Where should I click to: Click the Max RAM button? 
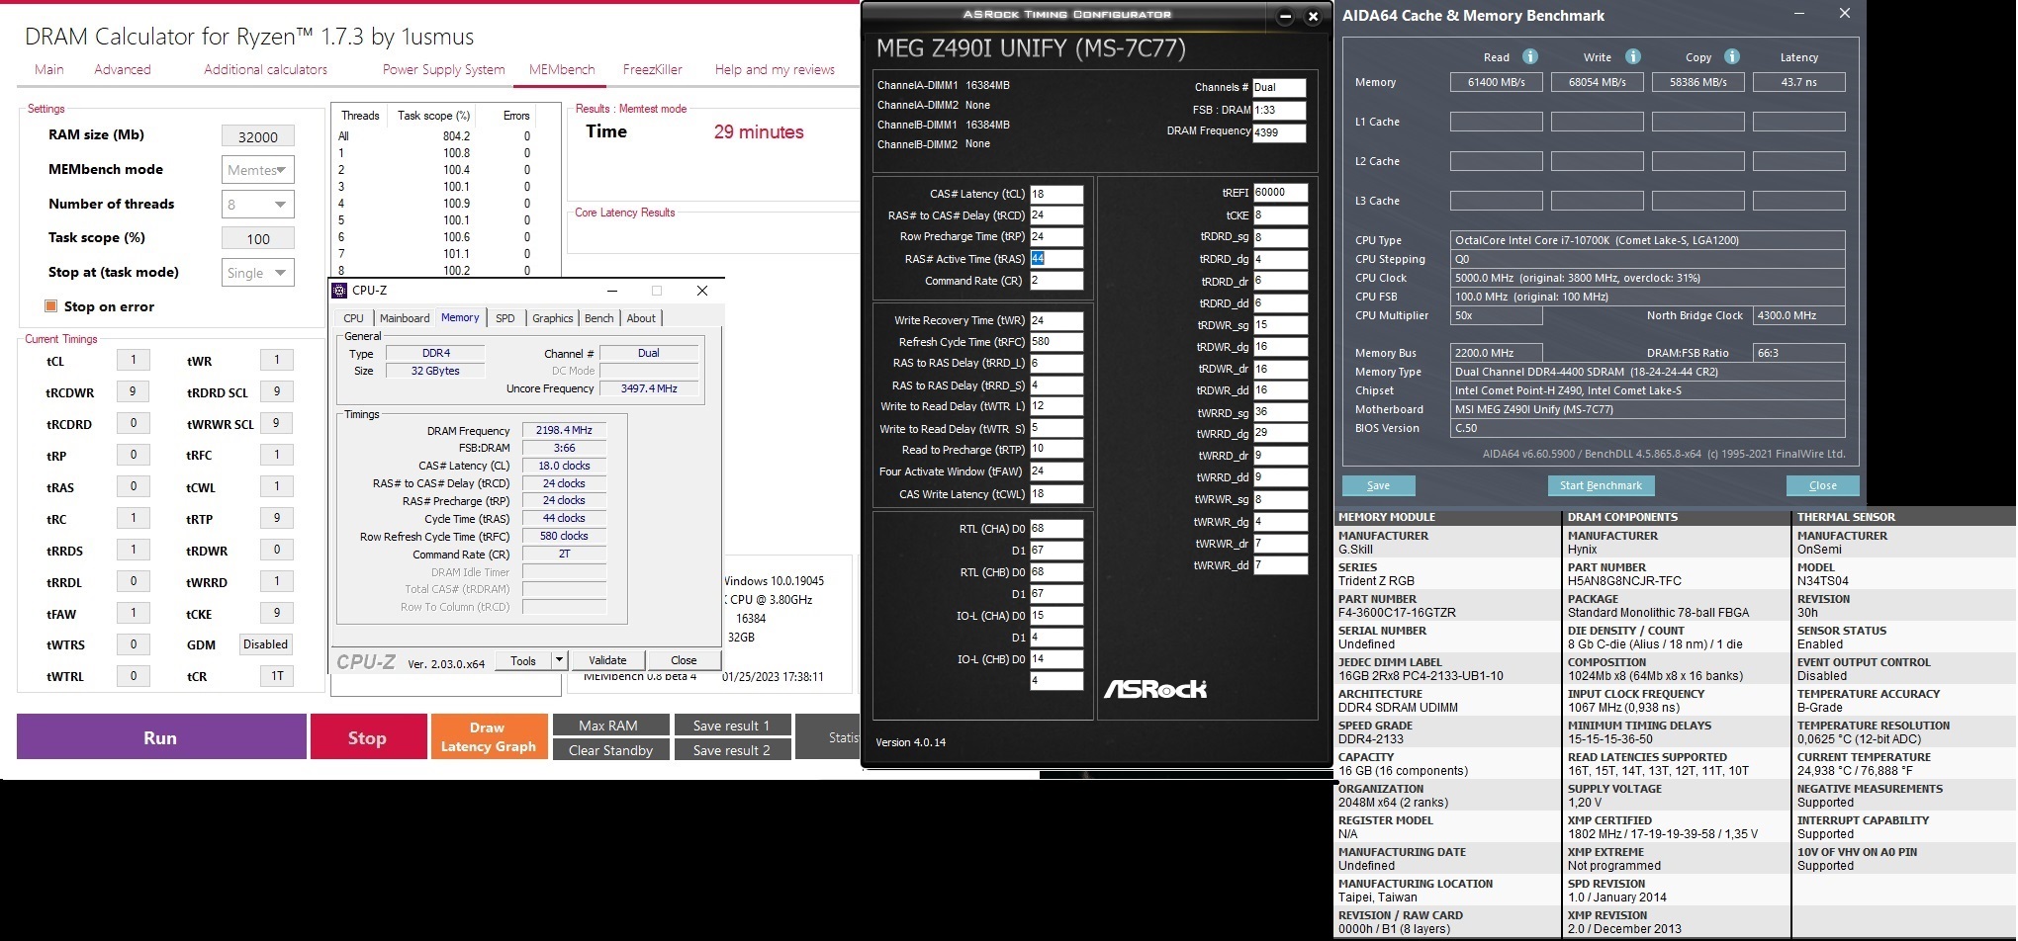pos(609,726)
